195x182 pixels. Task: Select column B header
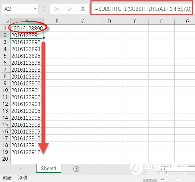(57, 21)
